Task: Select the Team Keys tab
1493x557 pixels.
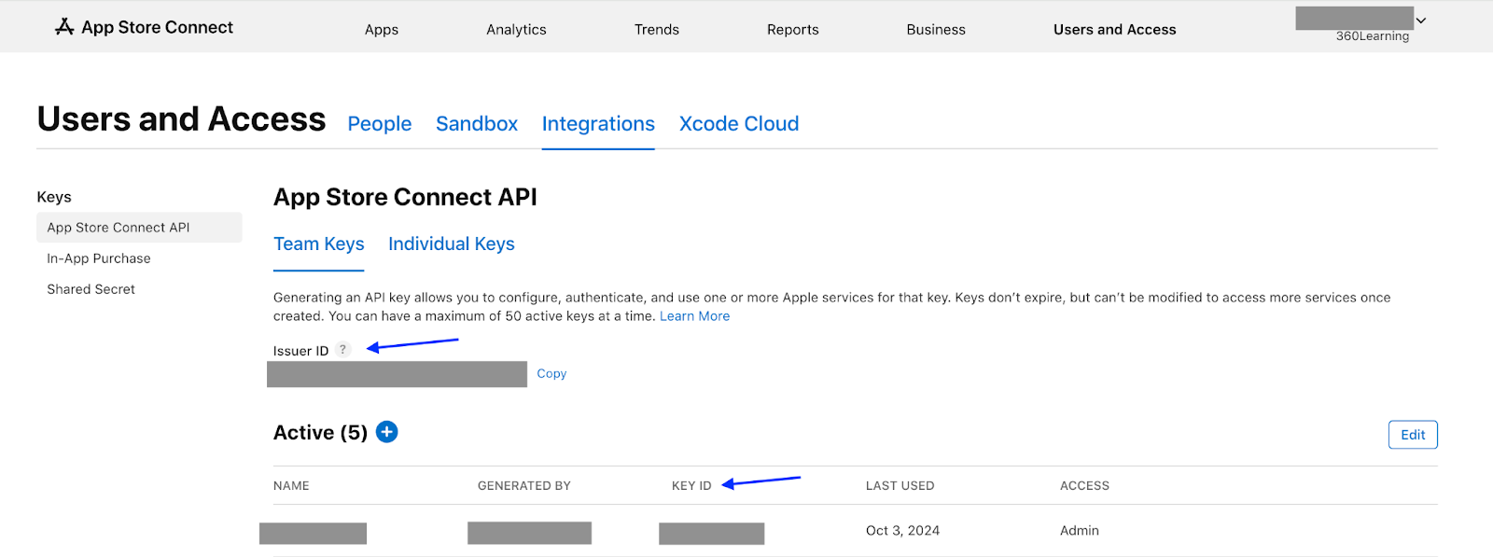Action: (x=318, y=244)
